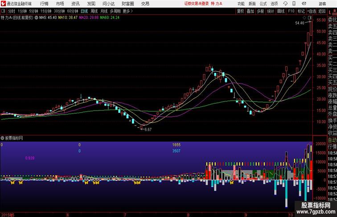The height and width of the screenshot is (217, 337).
Task: Open 股票指标网 indicator dropdown arrow
Action: (x=2, y=138)
